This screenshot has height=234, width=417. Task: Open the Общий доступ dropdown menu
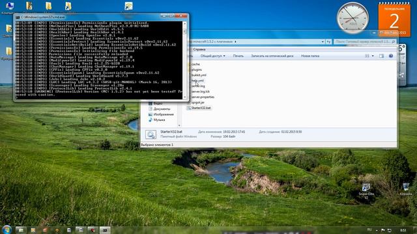(213, 56)
